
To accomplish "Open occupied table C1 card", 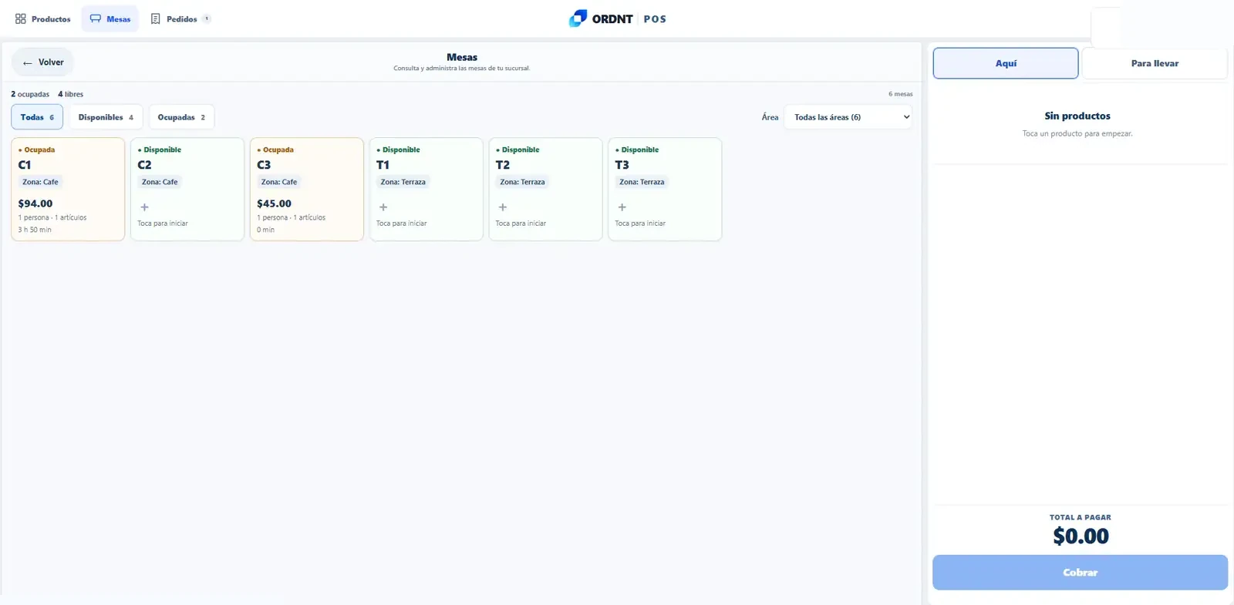I will [68, 190].
